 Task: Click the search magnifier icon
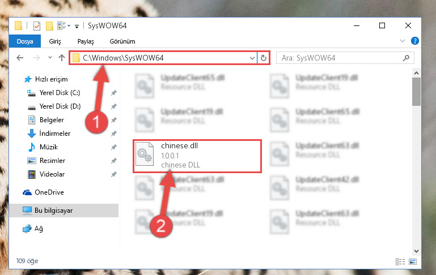click(406, 58)
